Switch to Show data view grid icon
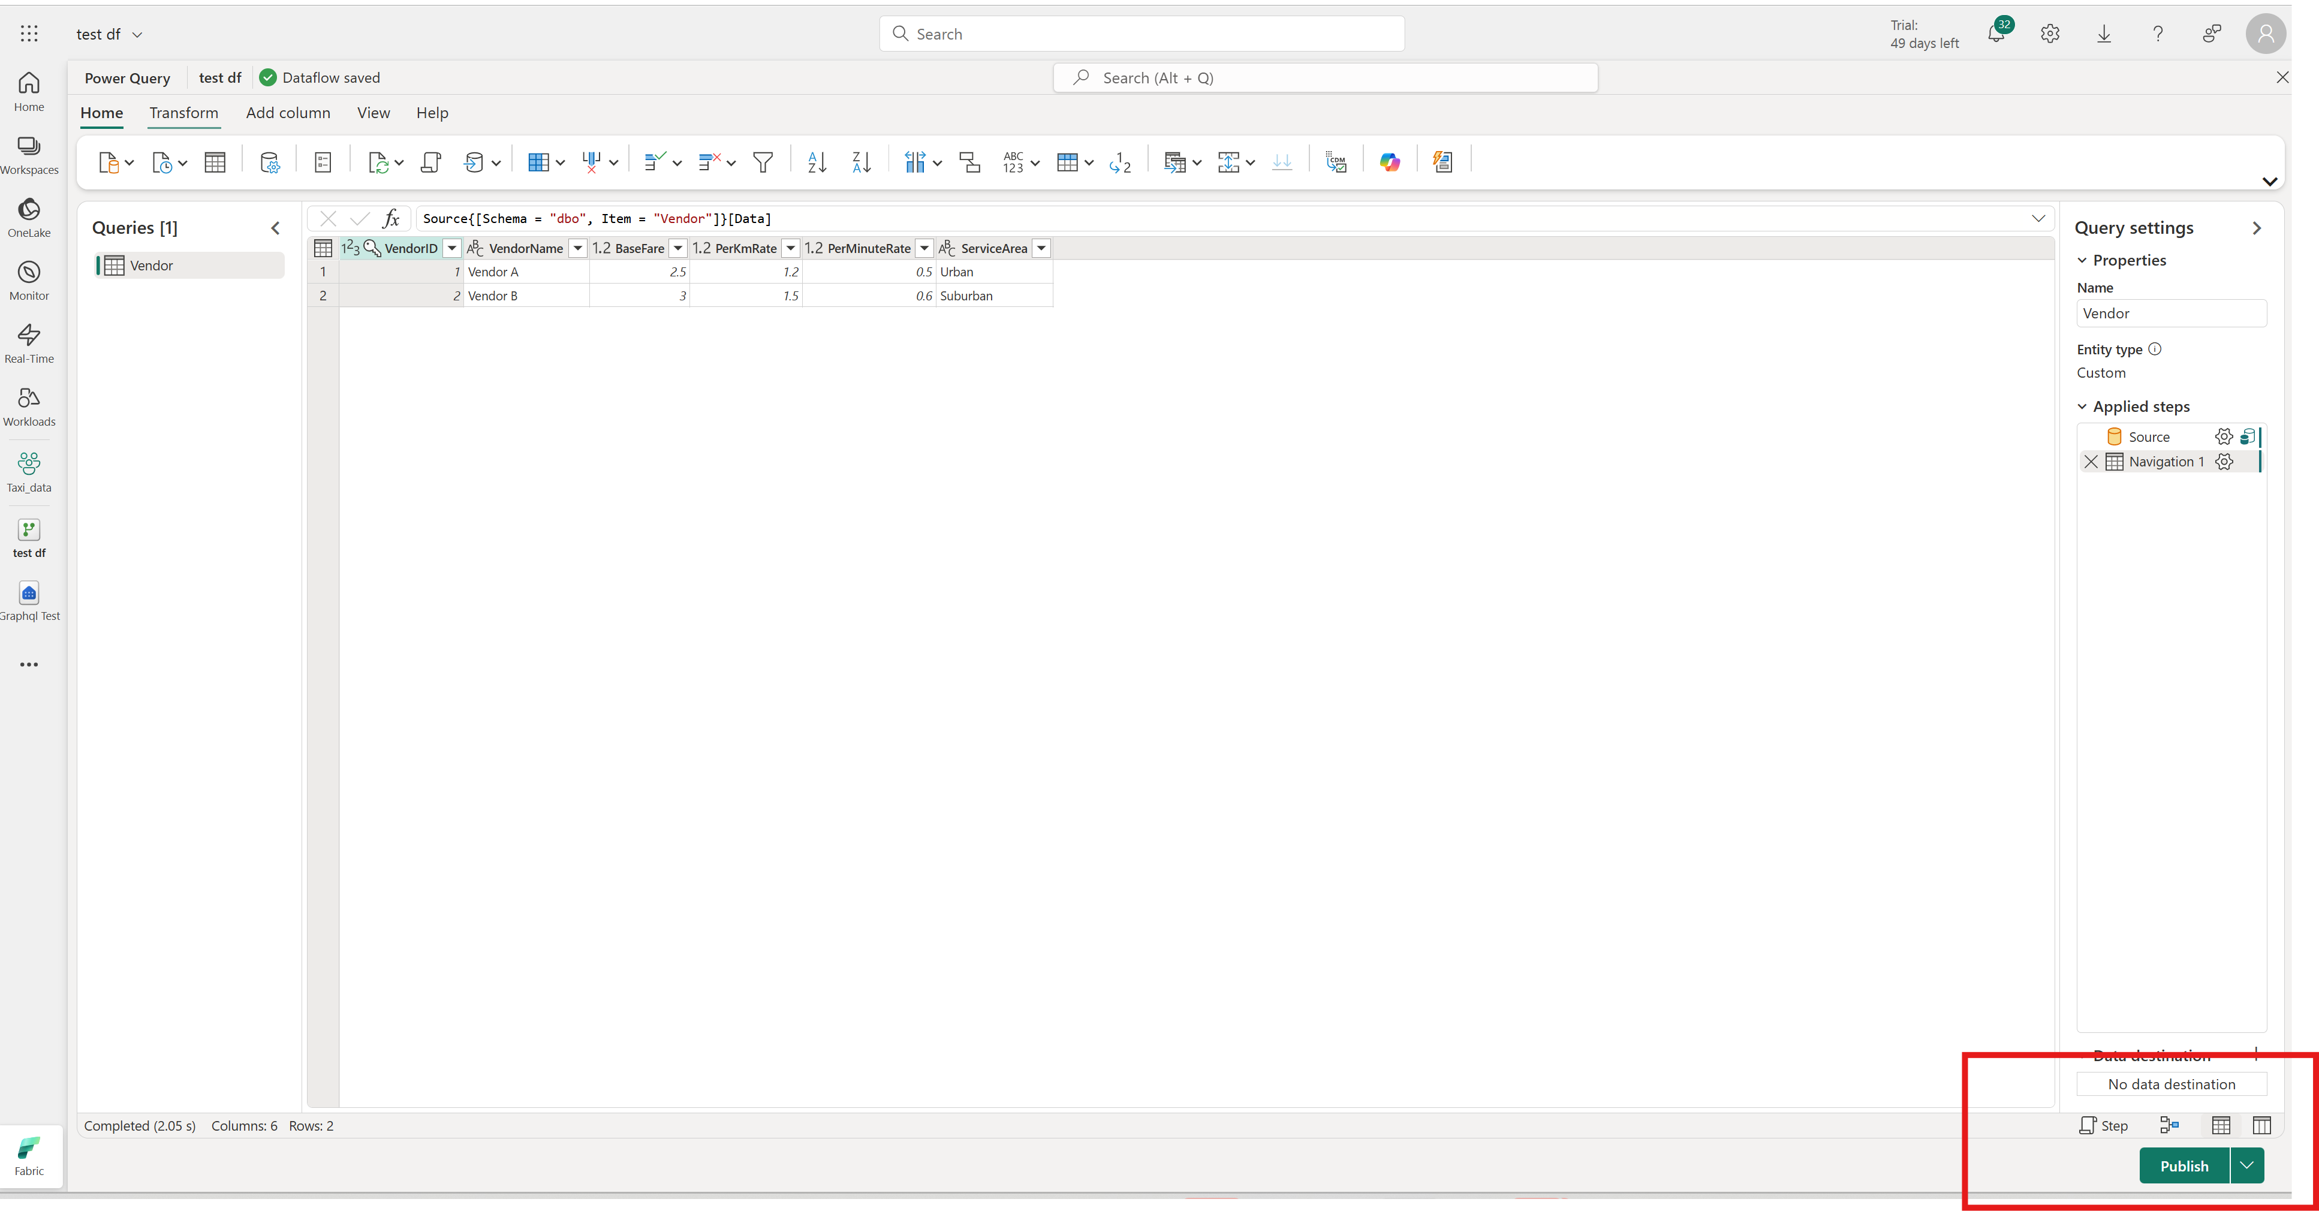Screen dimensions: 2319x1211 (x=2221, y=1125)
